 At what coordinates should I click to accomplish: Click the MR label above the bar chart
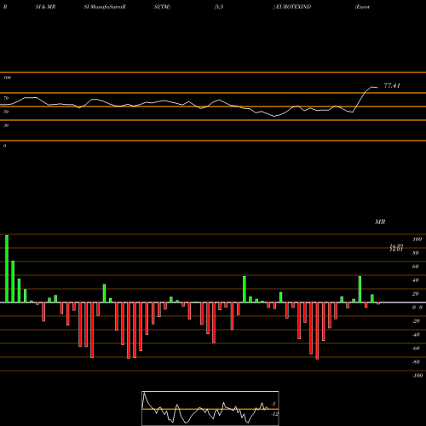tap(380, 222)
